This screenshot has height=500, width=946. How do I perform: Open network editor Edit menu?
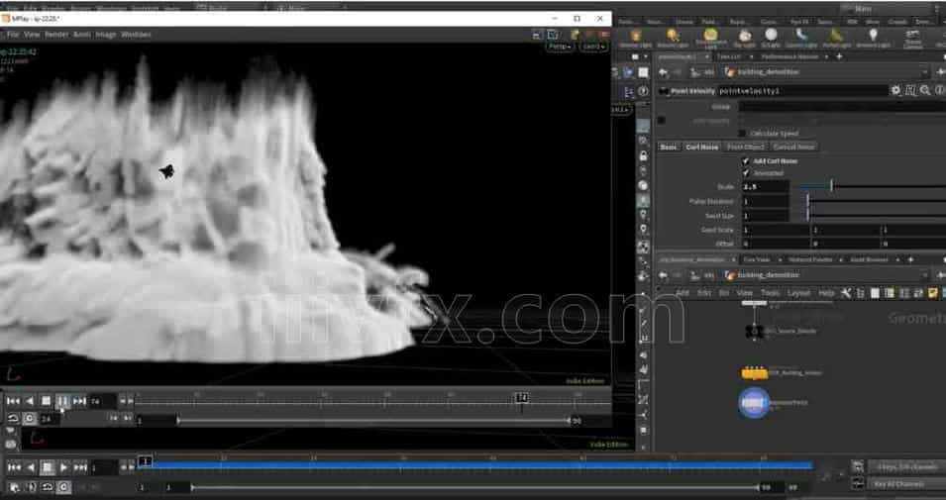click(703, 293)
